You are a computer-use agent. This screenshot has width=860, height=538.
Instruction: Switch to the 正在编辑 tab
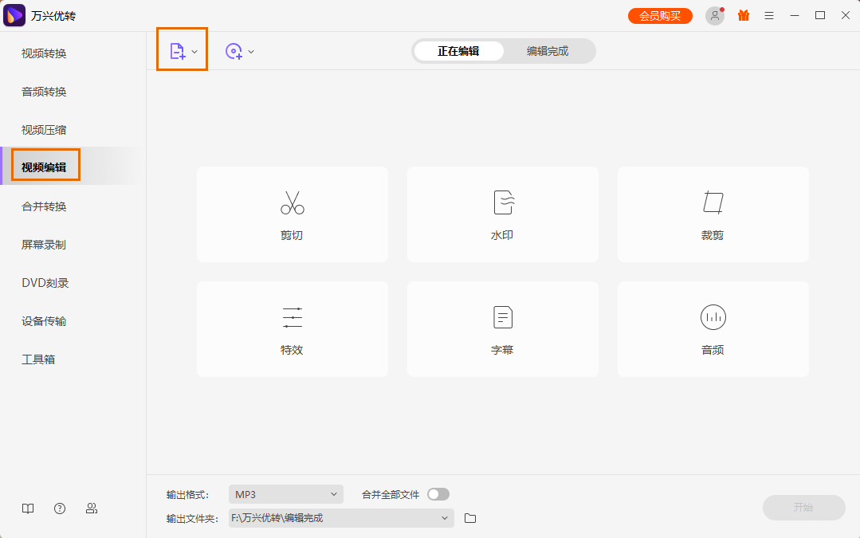tap(458, 50)
